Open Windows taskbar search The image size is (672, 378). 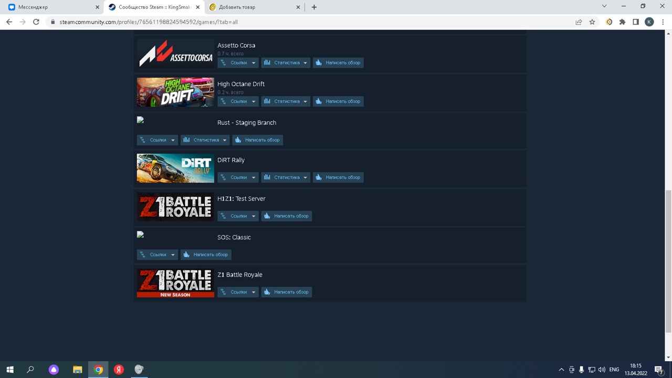[x=30, y=370]
